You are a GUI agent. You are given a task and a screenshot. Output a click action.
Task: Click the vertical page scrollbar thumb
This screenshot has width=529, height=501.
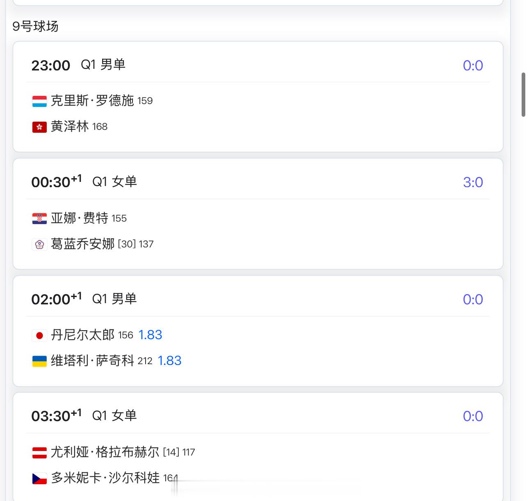click(x=523, y=95)
